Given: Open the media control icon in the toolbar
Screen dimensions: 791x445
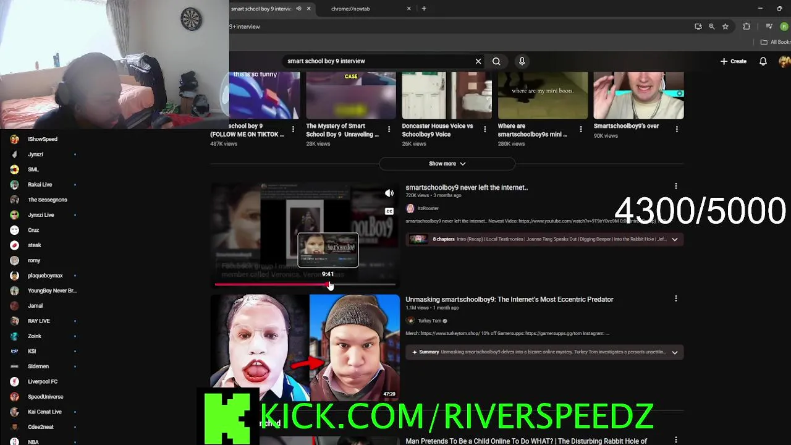Looking at the screenshot, I should [769, 27].
